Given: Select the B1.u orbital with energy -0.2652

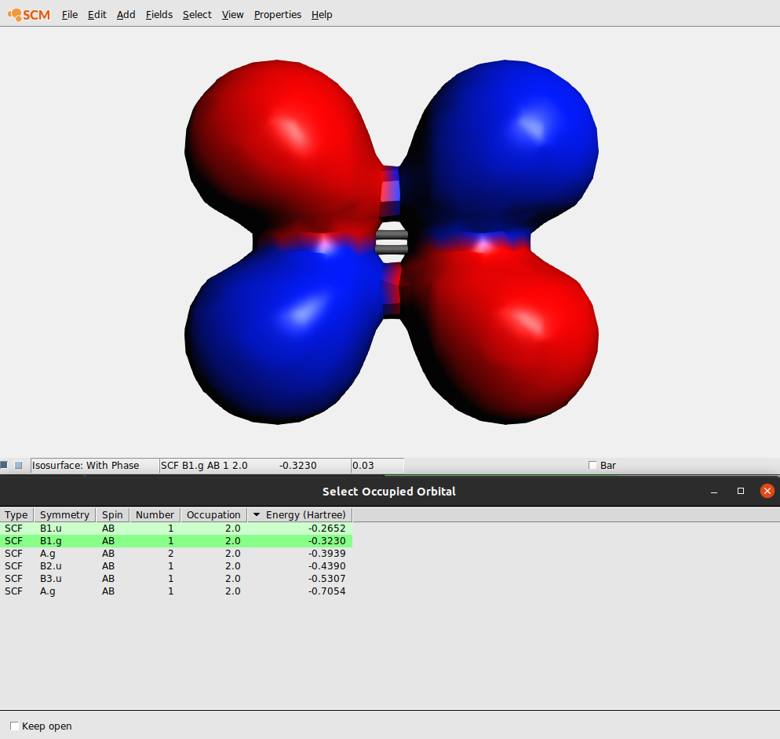Looking at the screenshot, I should pos(157,528).
